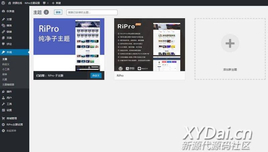
Task: Click the media library icon in sidebar
Action: [x=3, y=26]
